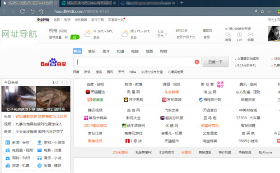
Task: Open the 2017精品游戏 link
Action: click(x=95, y=126)
